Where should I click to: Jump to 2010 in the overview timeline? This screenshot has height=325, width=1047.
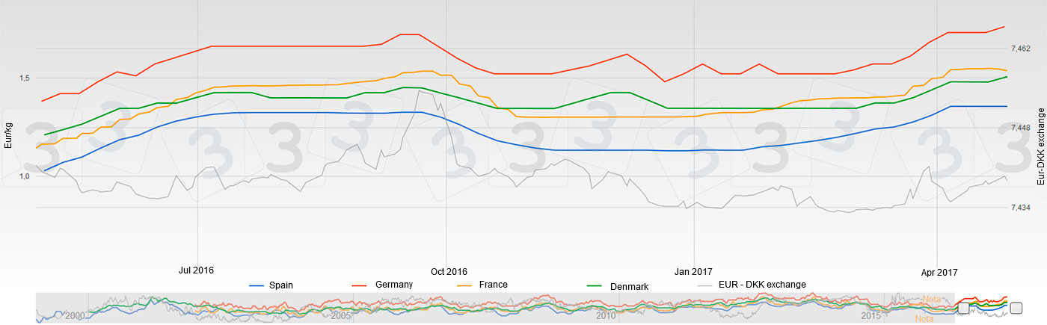point(606,316)
